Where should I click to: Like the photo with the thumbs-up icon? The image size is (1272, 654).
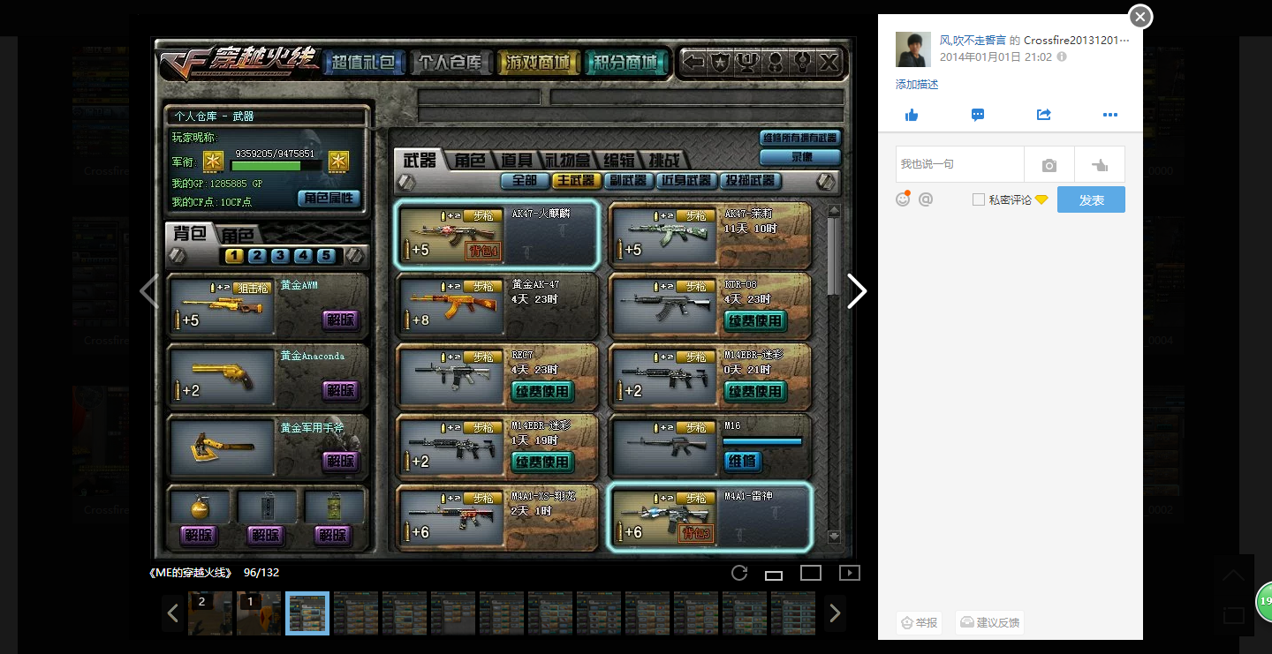(912, 116)
